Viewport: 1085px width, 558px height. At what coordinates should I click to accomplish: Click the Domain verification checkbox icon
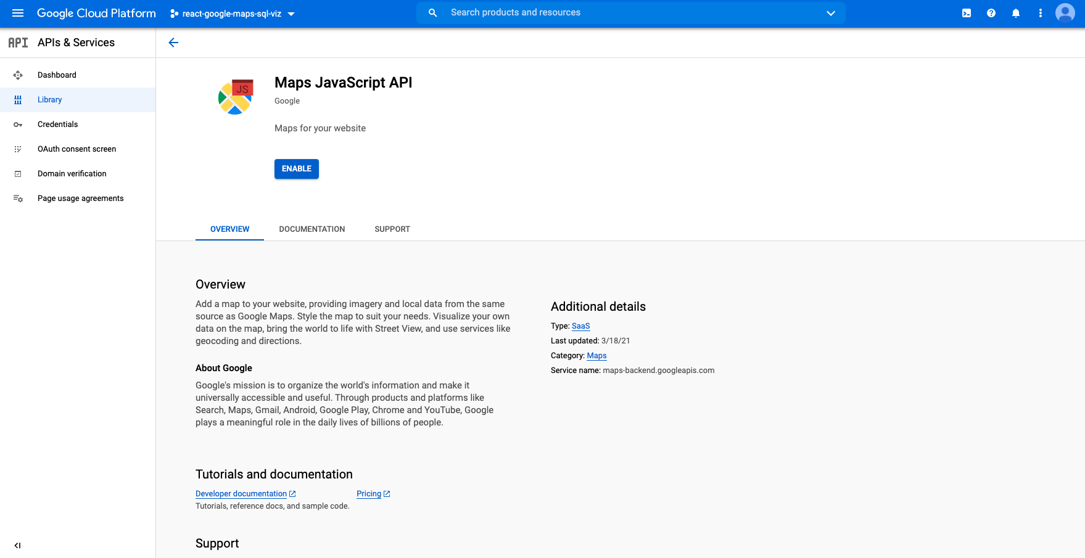click(18, 174)
